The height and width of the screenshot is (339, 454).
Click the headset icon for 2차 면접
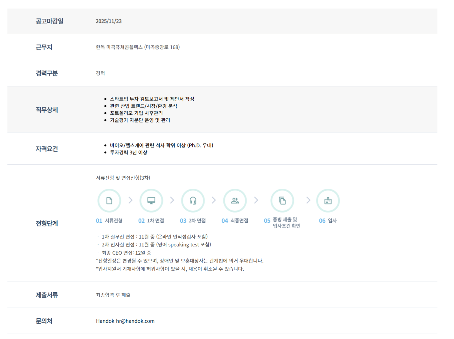click(x=193, y=201)
